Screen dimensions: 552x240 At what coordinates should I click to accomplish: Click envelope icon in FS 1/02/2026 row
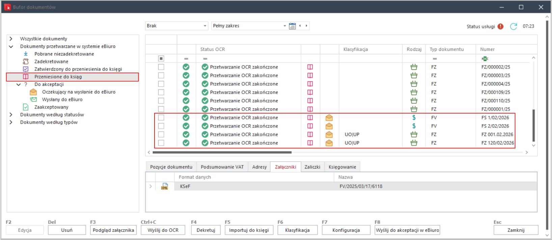(329, 118)
